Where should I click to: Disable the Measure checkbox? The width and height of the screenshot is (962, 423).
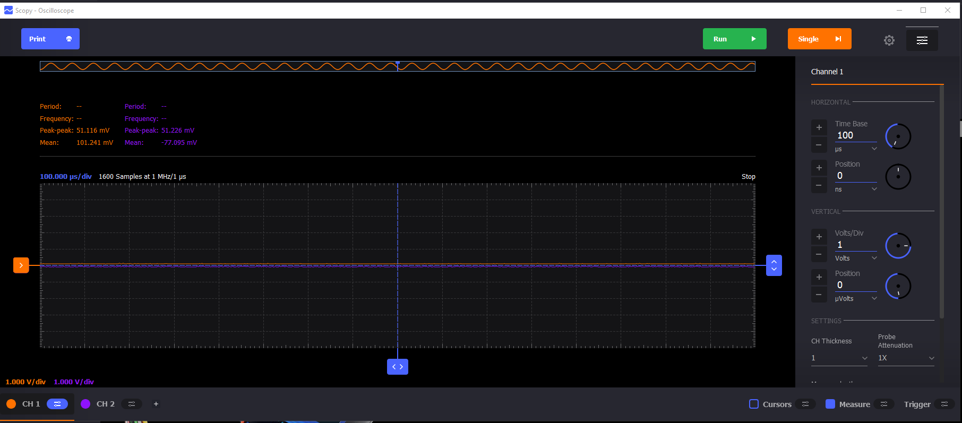830,404
